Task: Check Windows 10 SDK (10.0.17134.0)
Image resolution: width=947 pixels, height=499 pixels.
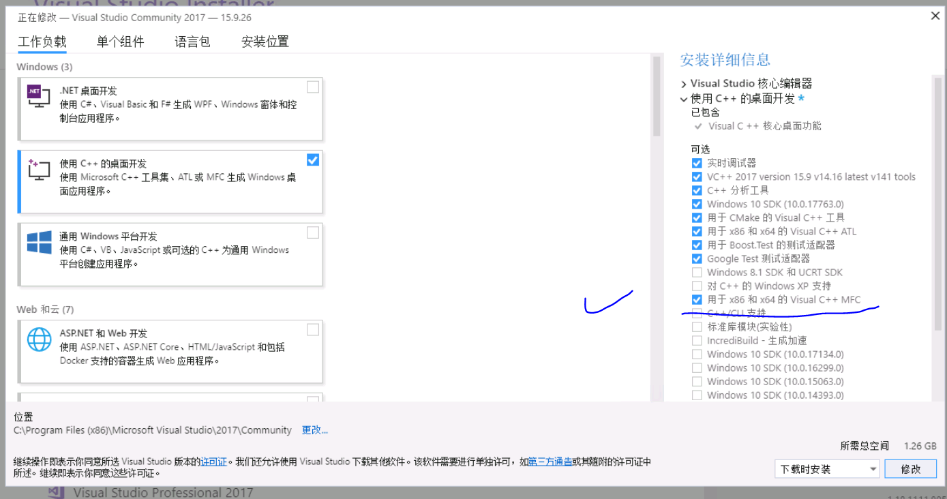Action: (x=697, y=354)
